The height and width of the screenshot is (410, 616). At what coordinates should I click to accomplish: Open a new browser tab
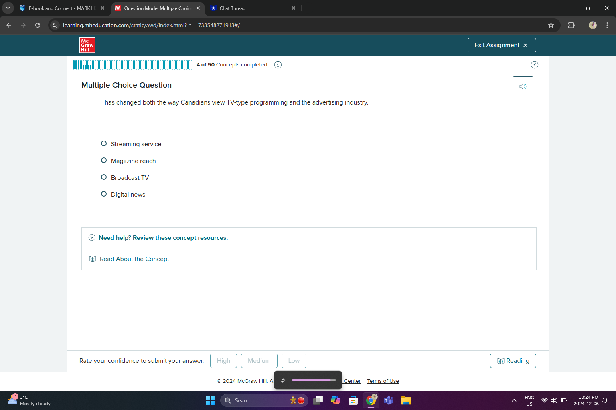pyautogui.click(x=308, y=8)
